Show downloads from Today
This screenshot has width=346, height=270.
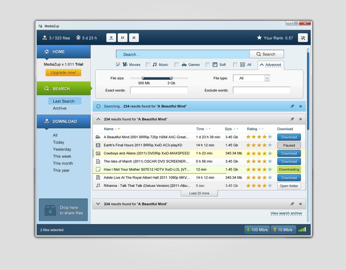pyautogui.click(x=58, y=142)
